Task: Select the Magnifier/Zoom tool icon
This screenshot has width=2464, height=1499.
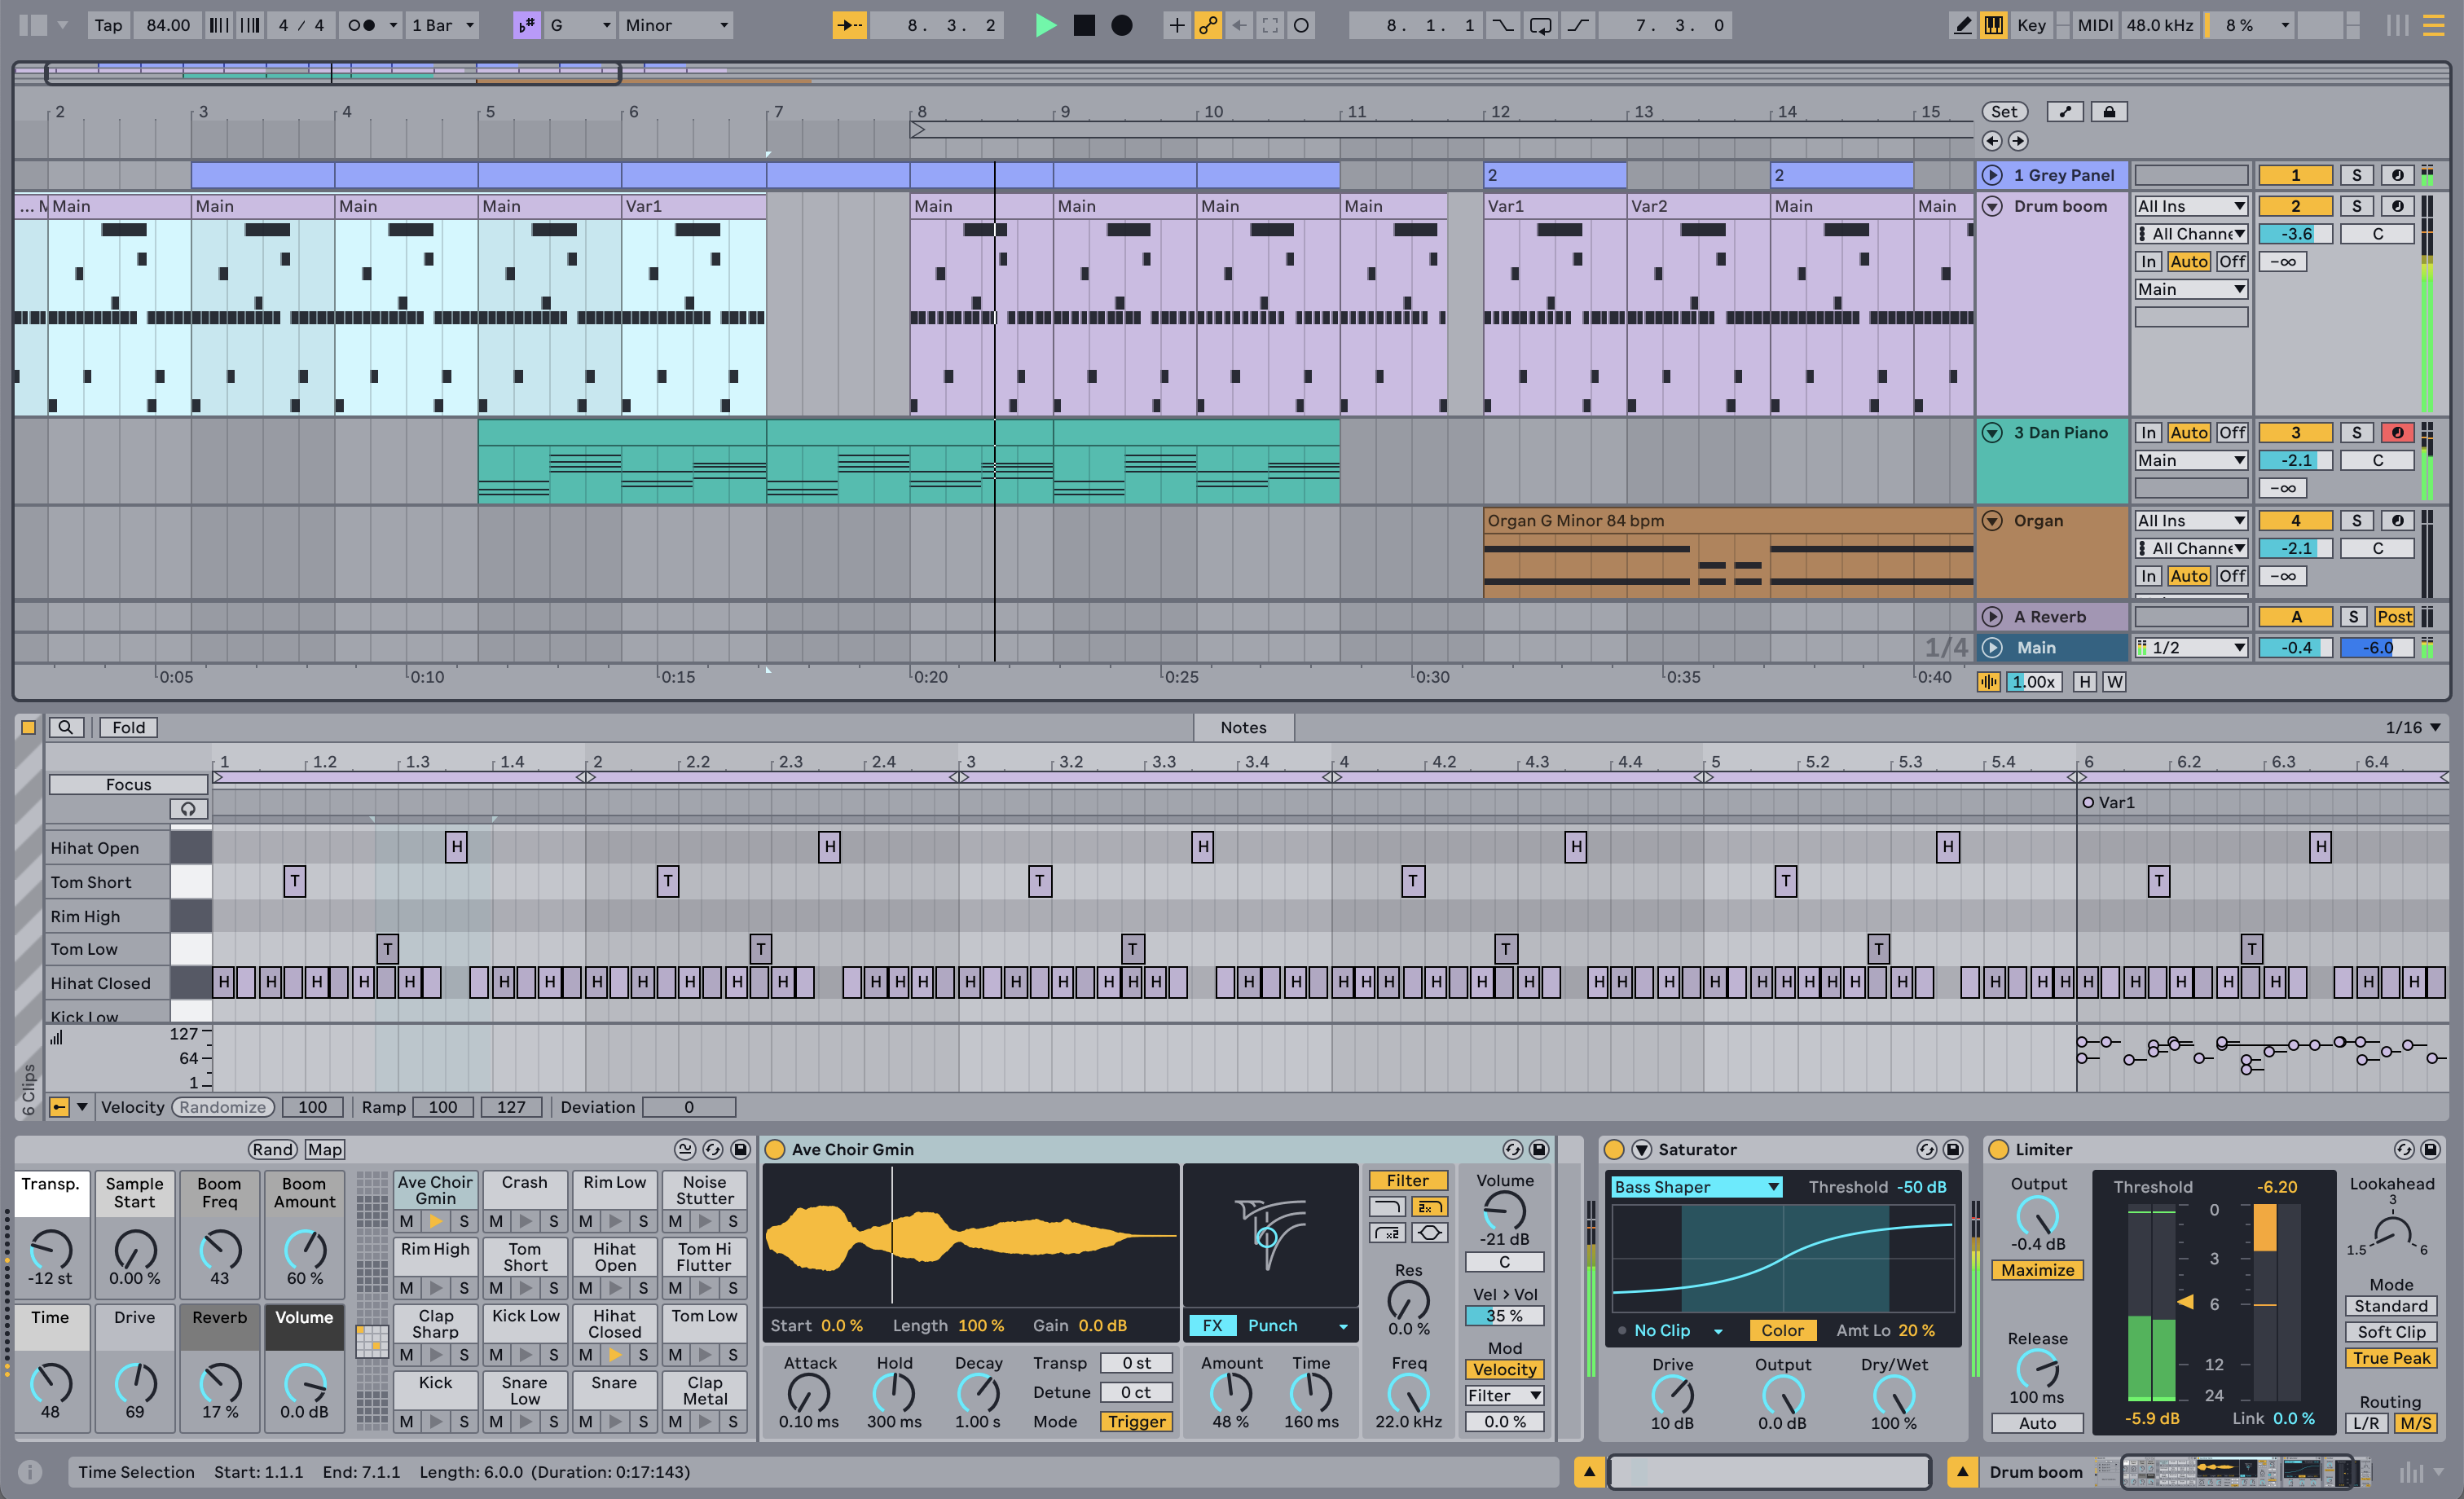Action: pyautogui.click(x=65, y=727)
